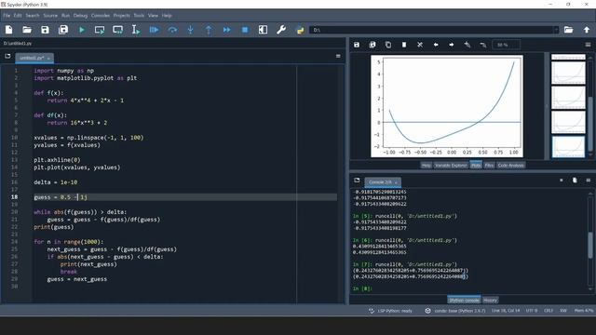Viewport: 596px width, 335px height.
Task: Run file with green play button
Action: [82, 30]
